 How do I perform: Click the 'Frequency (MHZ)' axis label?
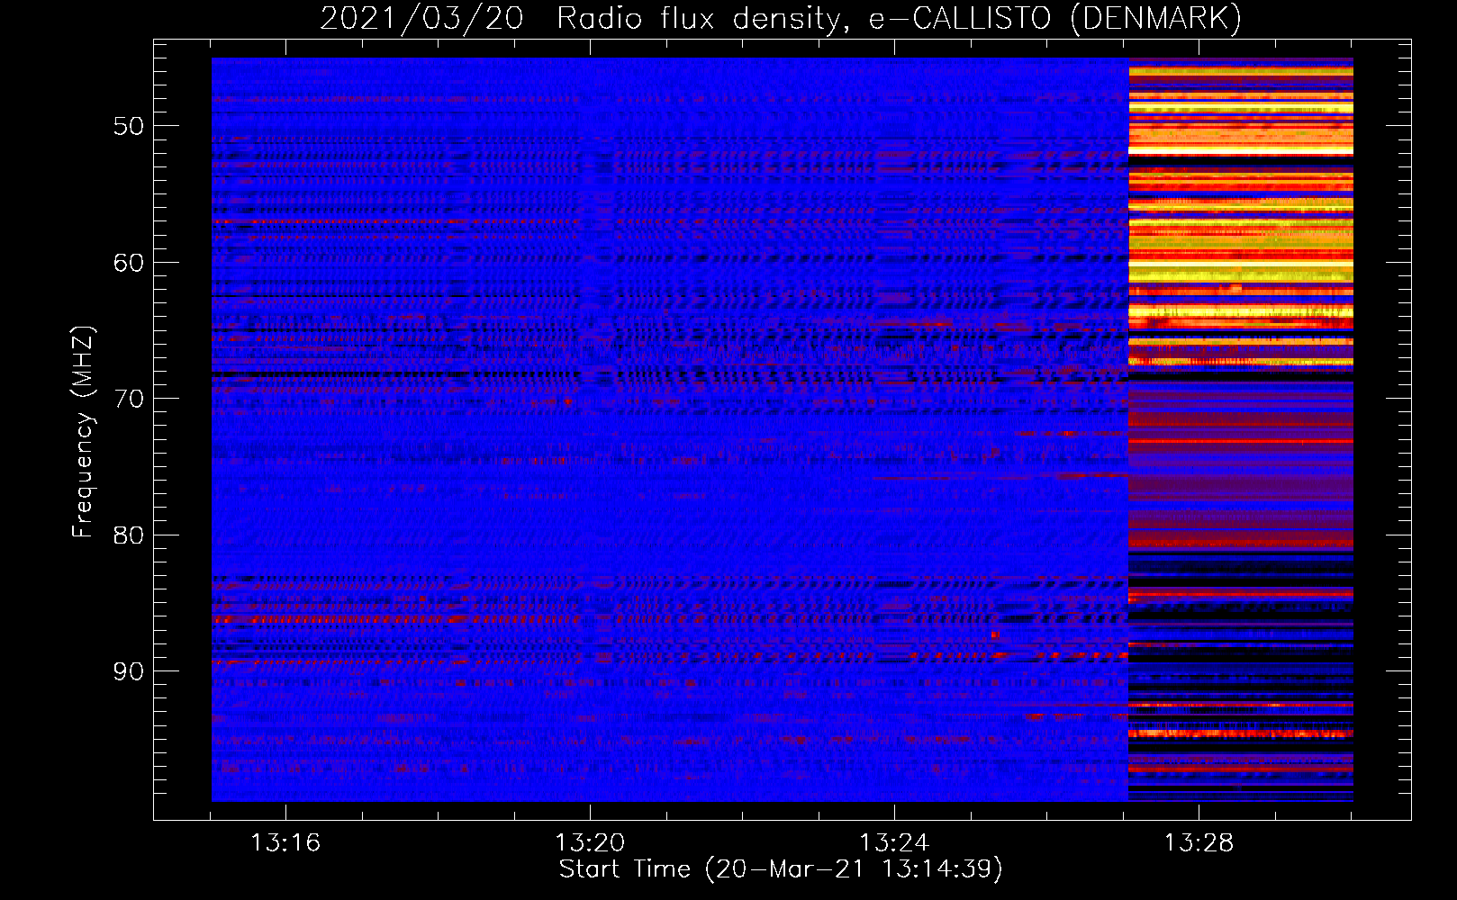tap(83, 432)
